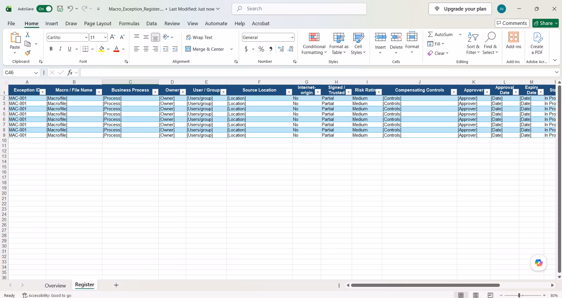Toggle Bold formatting
562x298 pixels.
51,49
